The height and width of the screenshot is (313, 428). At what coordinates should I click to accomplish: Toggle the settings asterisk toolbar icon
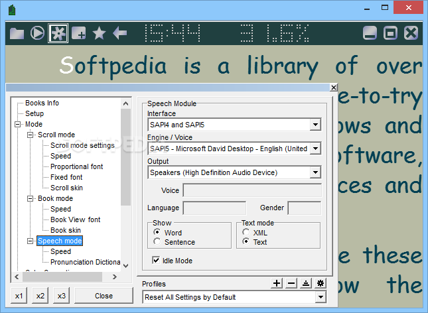click(x=58, y=33)
